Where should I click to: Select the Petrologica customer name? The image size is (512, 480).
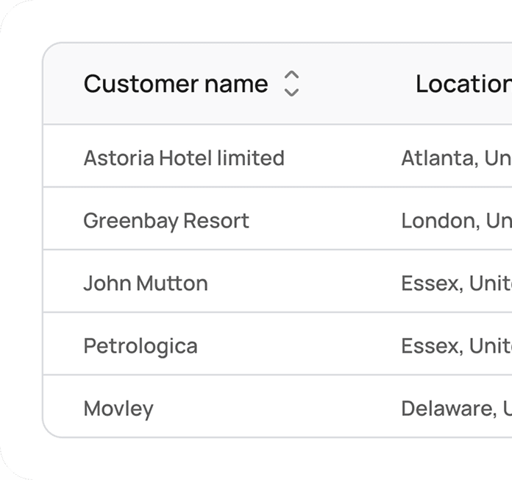[x=141, y=346]
